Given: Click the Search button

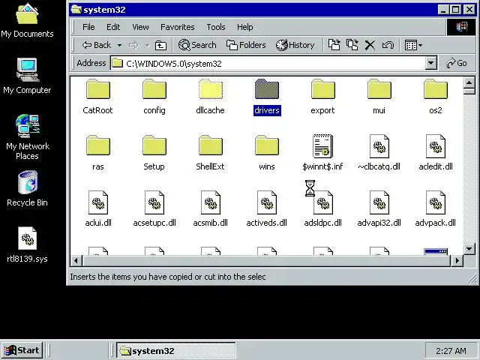Looking at the screenshot, I should (x=197, y=45).
